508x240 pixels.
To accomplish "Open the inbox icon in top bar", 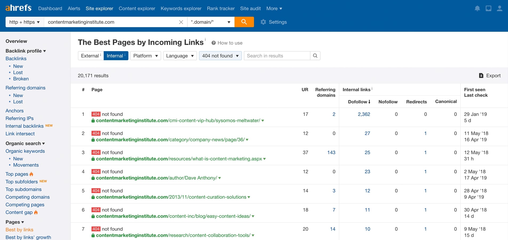I will click(489, 8).
